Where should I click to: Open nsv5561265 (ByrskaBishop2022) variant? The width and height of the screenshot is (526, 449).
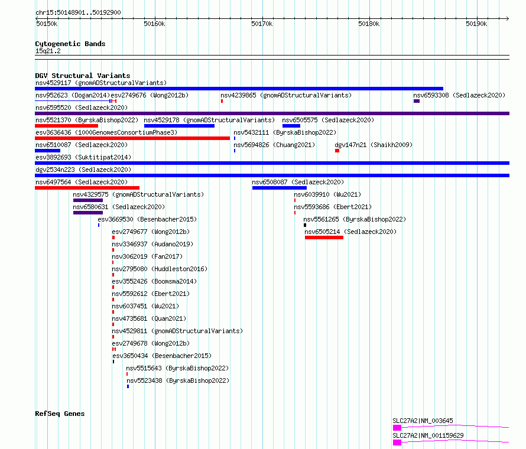tap(355, 219)
